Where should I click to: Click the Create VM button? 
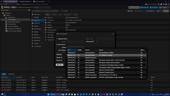click(144, 7)
